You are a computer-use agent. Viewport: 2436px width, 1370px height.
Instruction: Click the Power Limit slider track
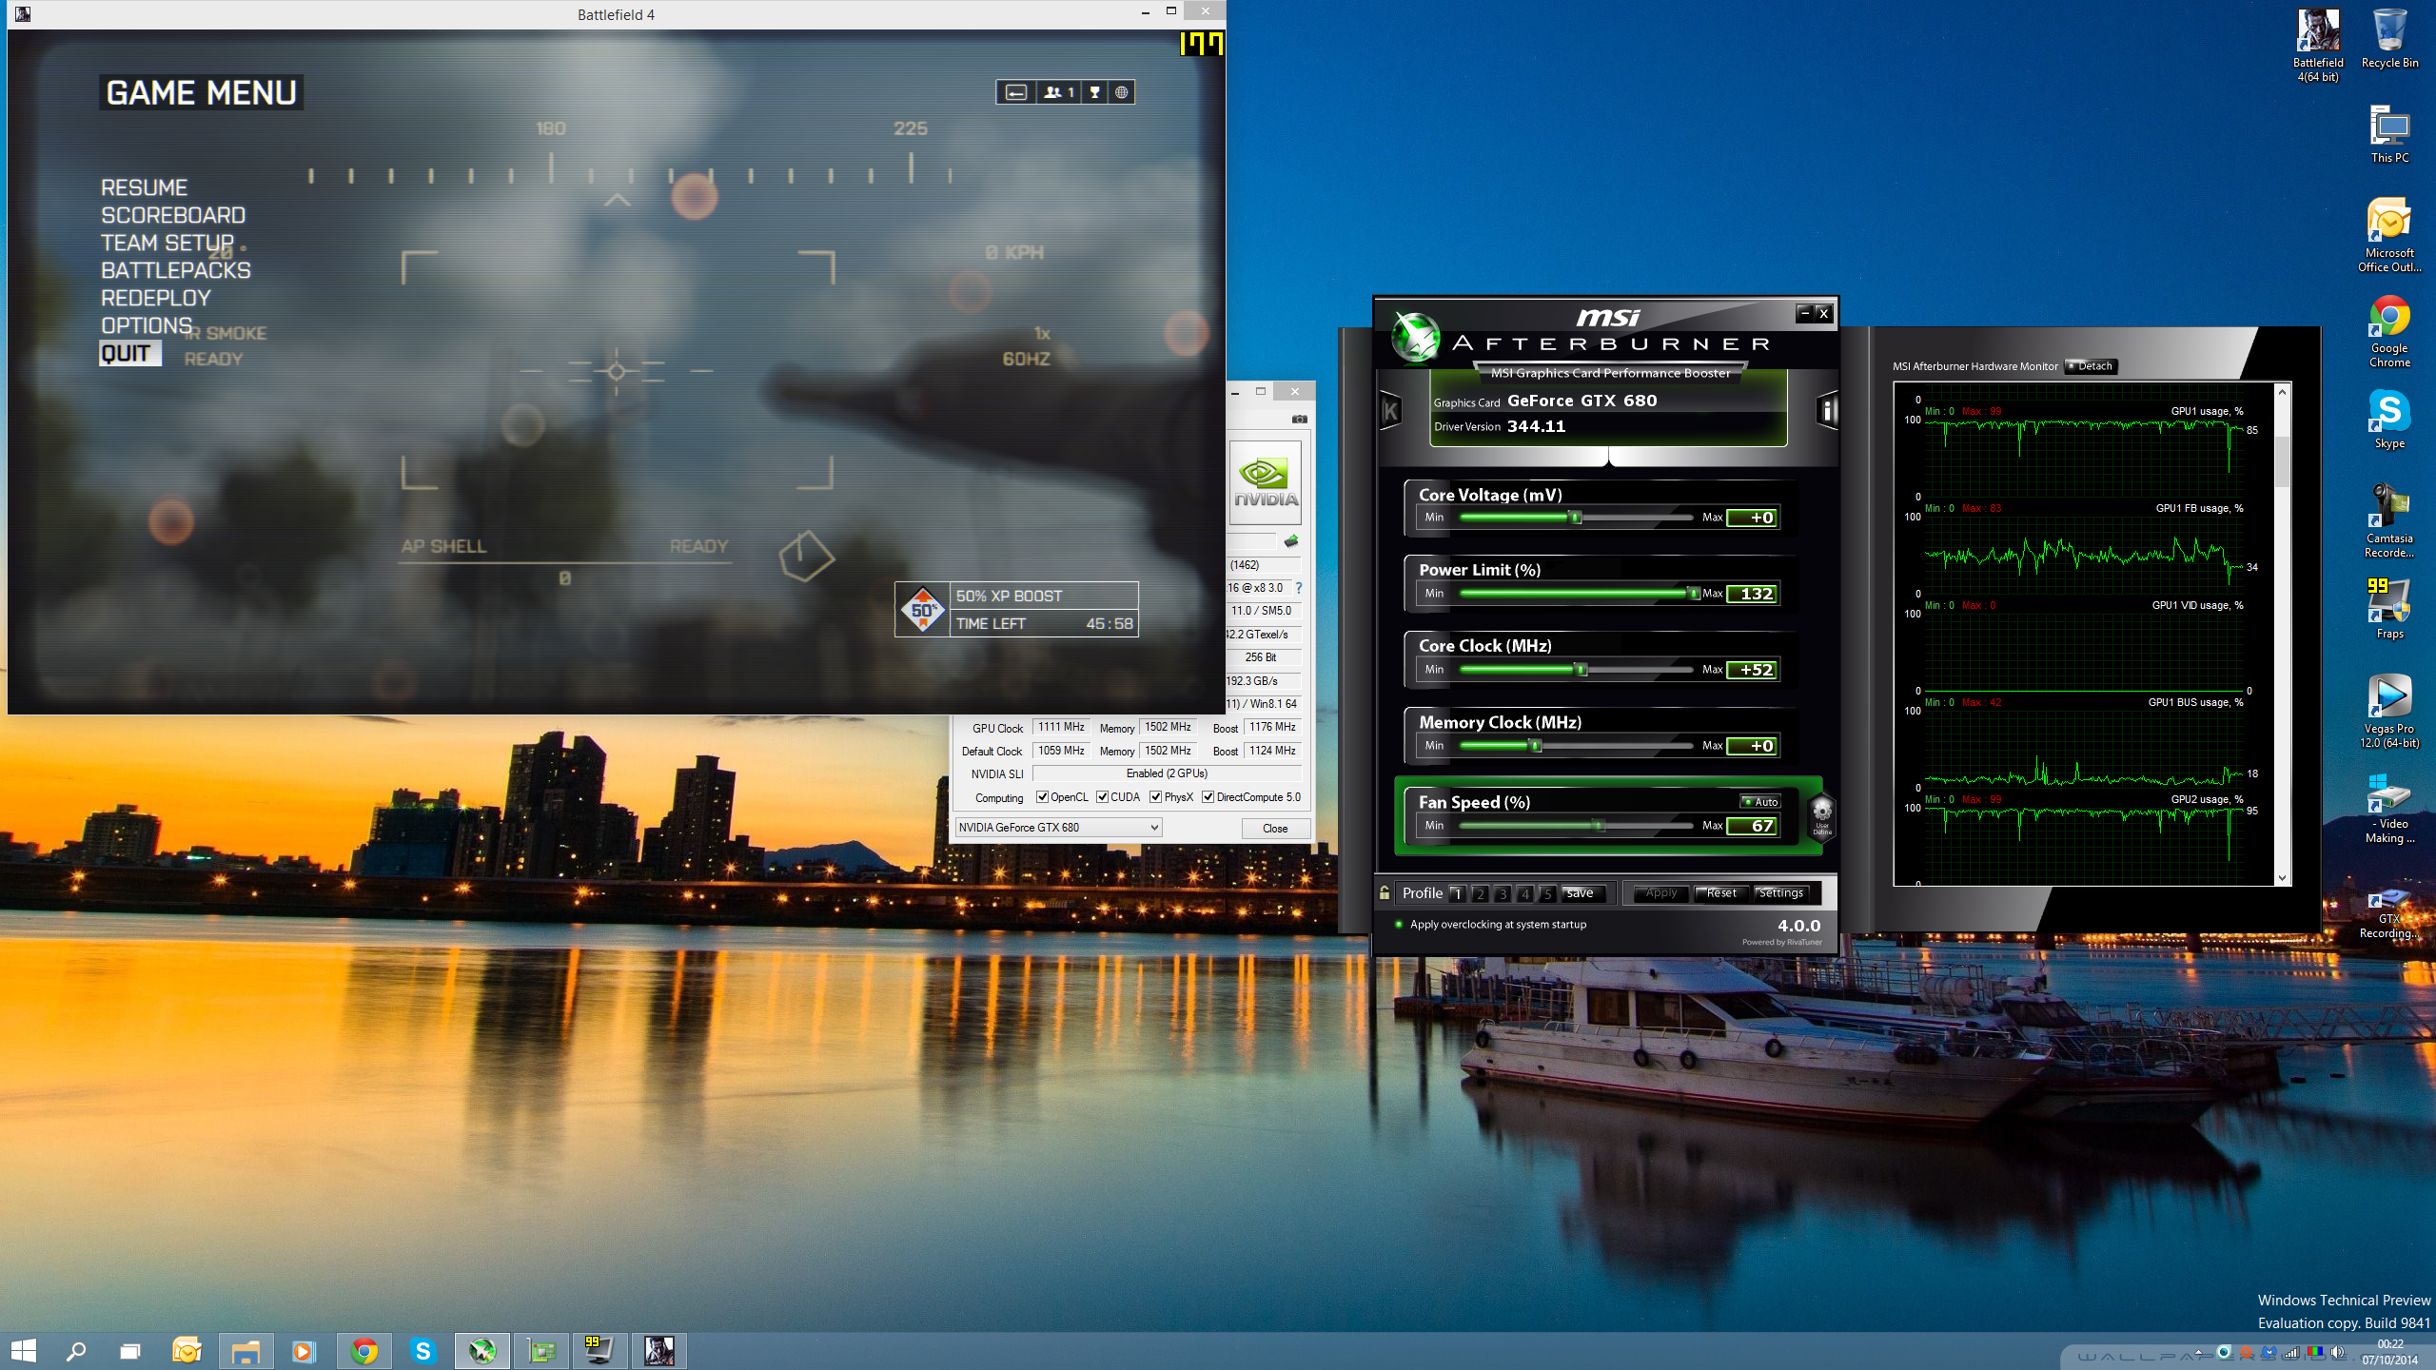coord(1575,594)
